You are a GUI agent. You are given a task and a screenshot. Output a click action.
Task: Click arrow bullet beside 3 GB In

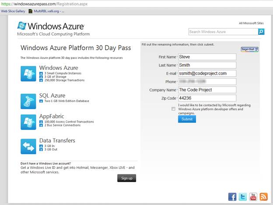click(41, 146)
